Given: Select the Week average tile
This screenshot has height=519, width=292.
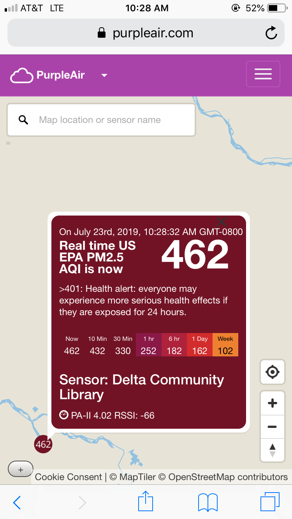Looking at the screenshot, I should 225,345.
